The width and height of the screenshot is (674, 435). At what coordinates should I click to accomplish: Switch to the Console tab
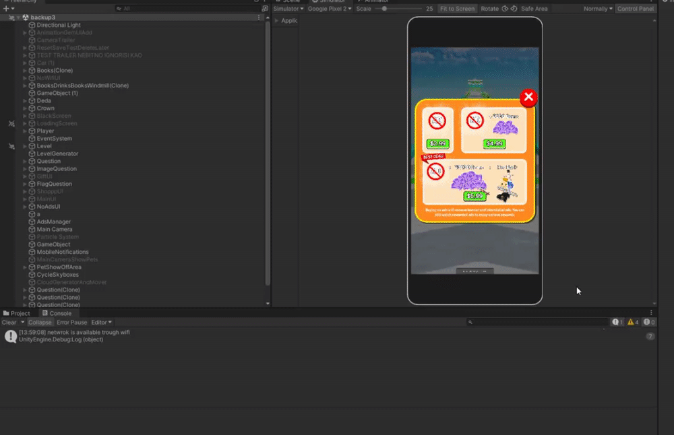pos(57,314)
